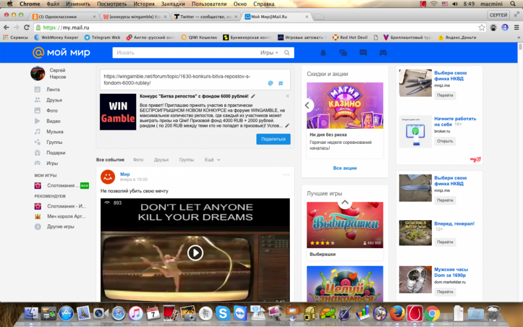Screen dimensions: 523x327
Task: Play the ballet dancer video
Action: (x=195, y=253)
